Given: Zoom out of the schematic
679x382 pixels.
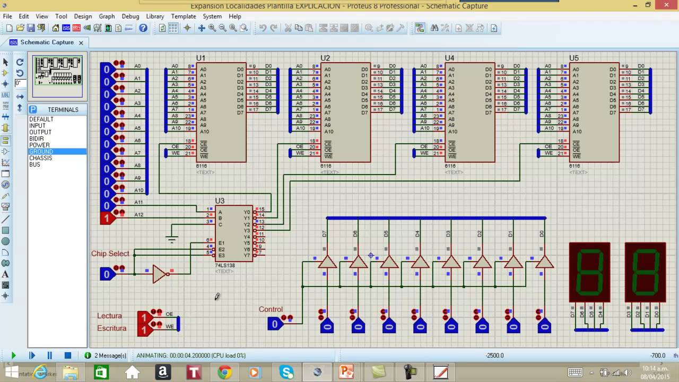Looking at the screenshot, I should click(223, 28).
